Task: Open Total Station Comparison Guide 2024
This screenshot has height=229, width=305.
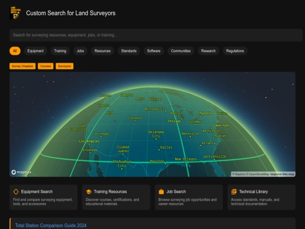Action: pyautogui.click(x=51, y=226)
